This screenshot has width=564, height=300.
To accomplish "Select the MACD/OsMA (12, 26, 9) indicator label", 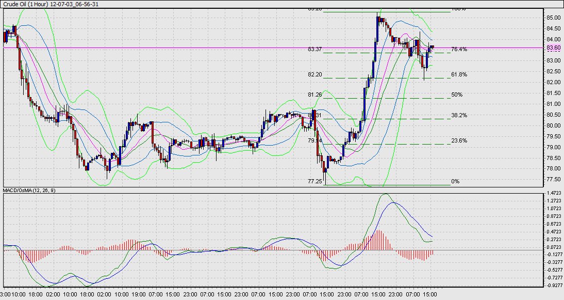I will pyautogui.click(x=30, y=191).
